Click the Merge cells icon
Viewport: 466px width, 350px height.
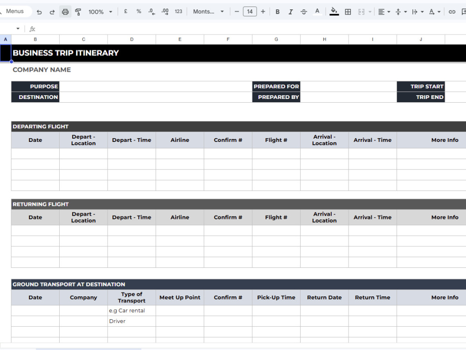[x=361, y=12]
